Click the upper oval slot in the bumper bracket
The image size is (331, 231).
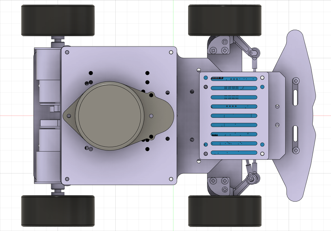[296, 97]
